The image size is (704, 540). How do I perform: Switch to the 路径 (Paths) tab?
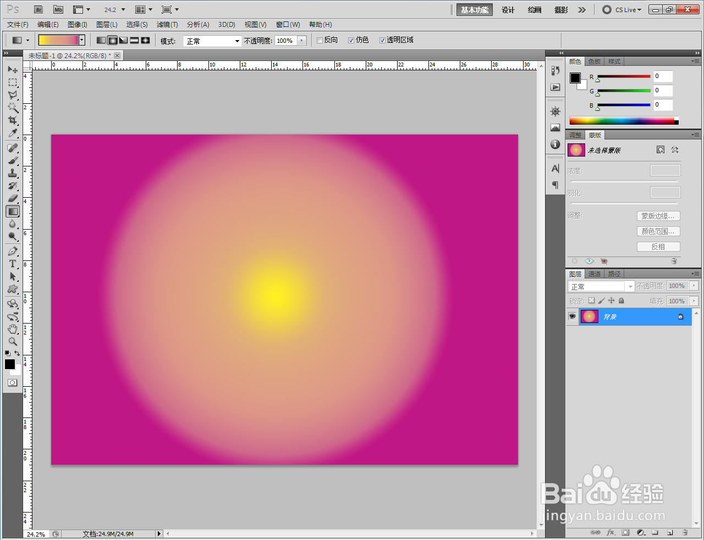pyautogui.click(x=614, y=274)
